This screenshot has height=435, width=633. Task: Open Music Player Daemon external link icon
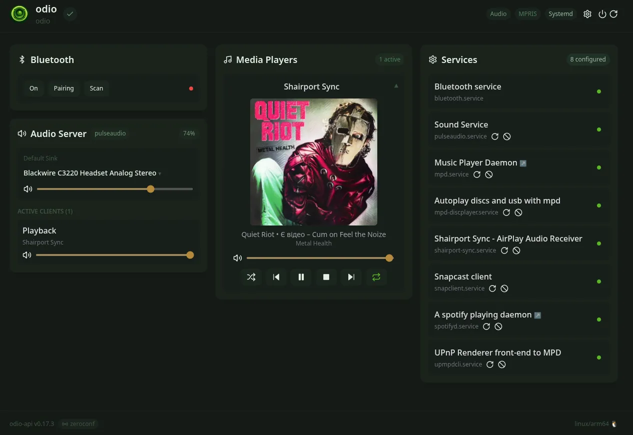pyautogui.click(x=523, y=163)
